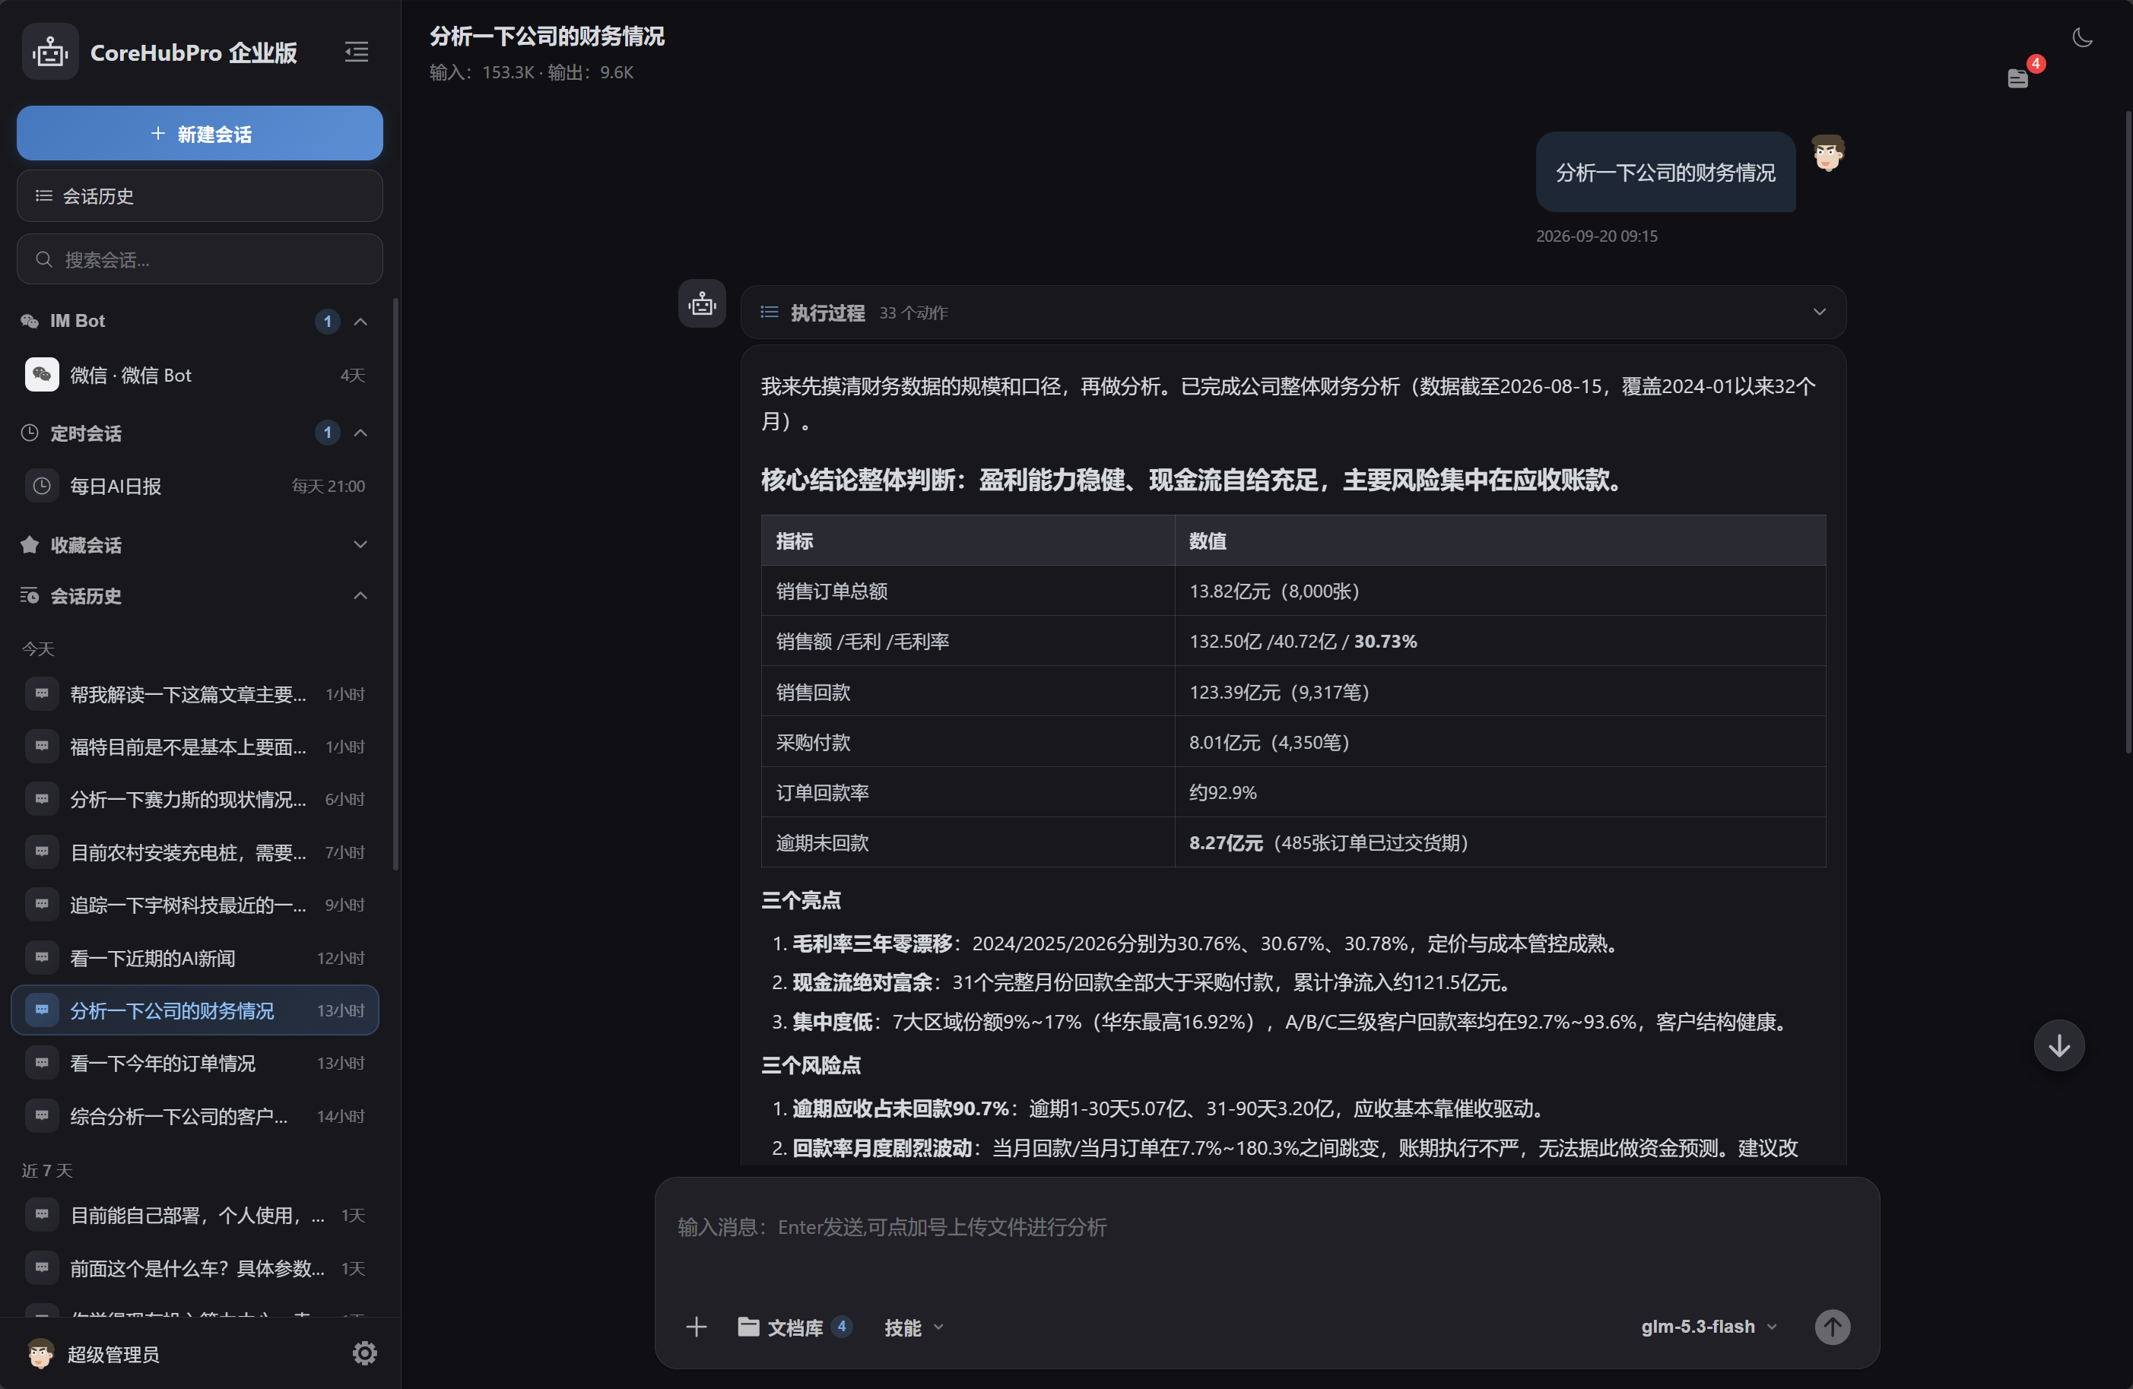
Task: Click the value 123.39亿元（9,317笔）
Action: (1279, 692)
